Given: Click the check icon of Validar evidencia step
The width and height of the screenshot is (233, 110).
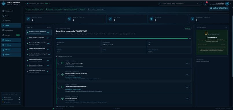Looking at the screenshot, I should tap(62, 87).
